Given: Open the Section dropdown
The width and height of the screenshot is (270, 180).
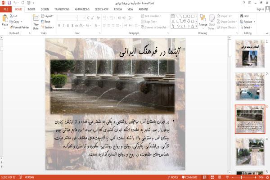Looking at the screenshot, I should coord(48,27).
